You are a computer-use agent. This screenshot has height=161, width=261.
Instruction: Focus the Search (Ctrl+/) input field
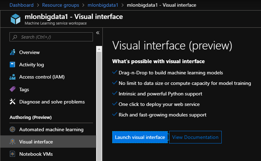coord(51,37)
